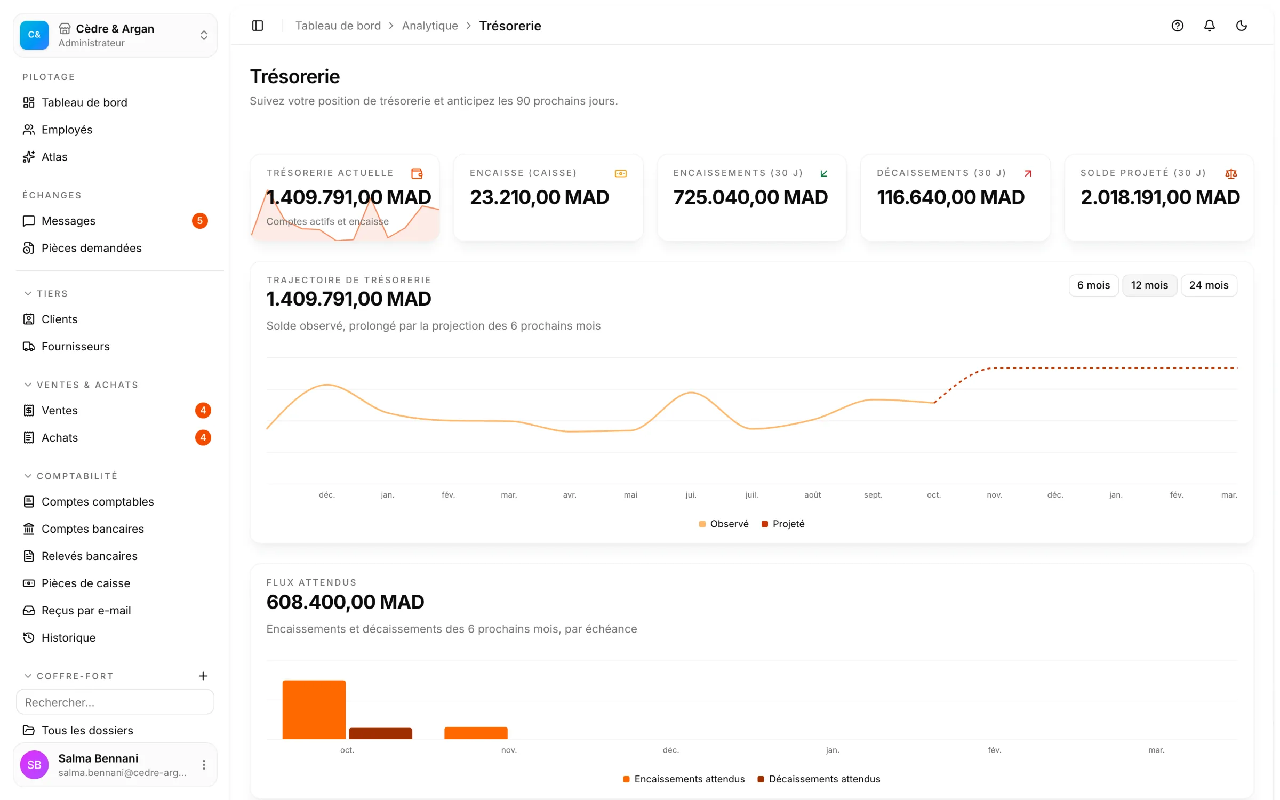The width and height of the screenshot is (1280, 800).
Task: Select the 12 mois range
Action: [1149, 285]
